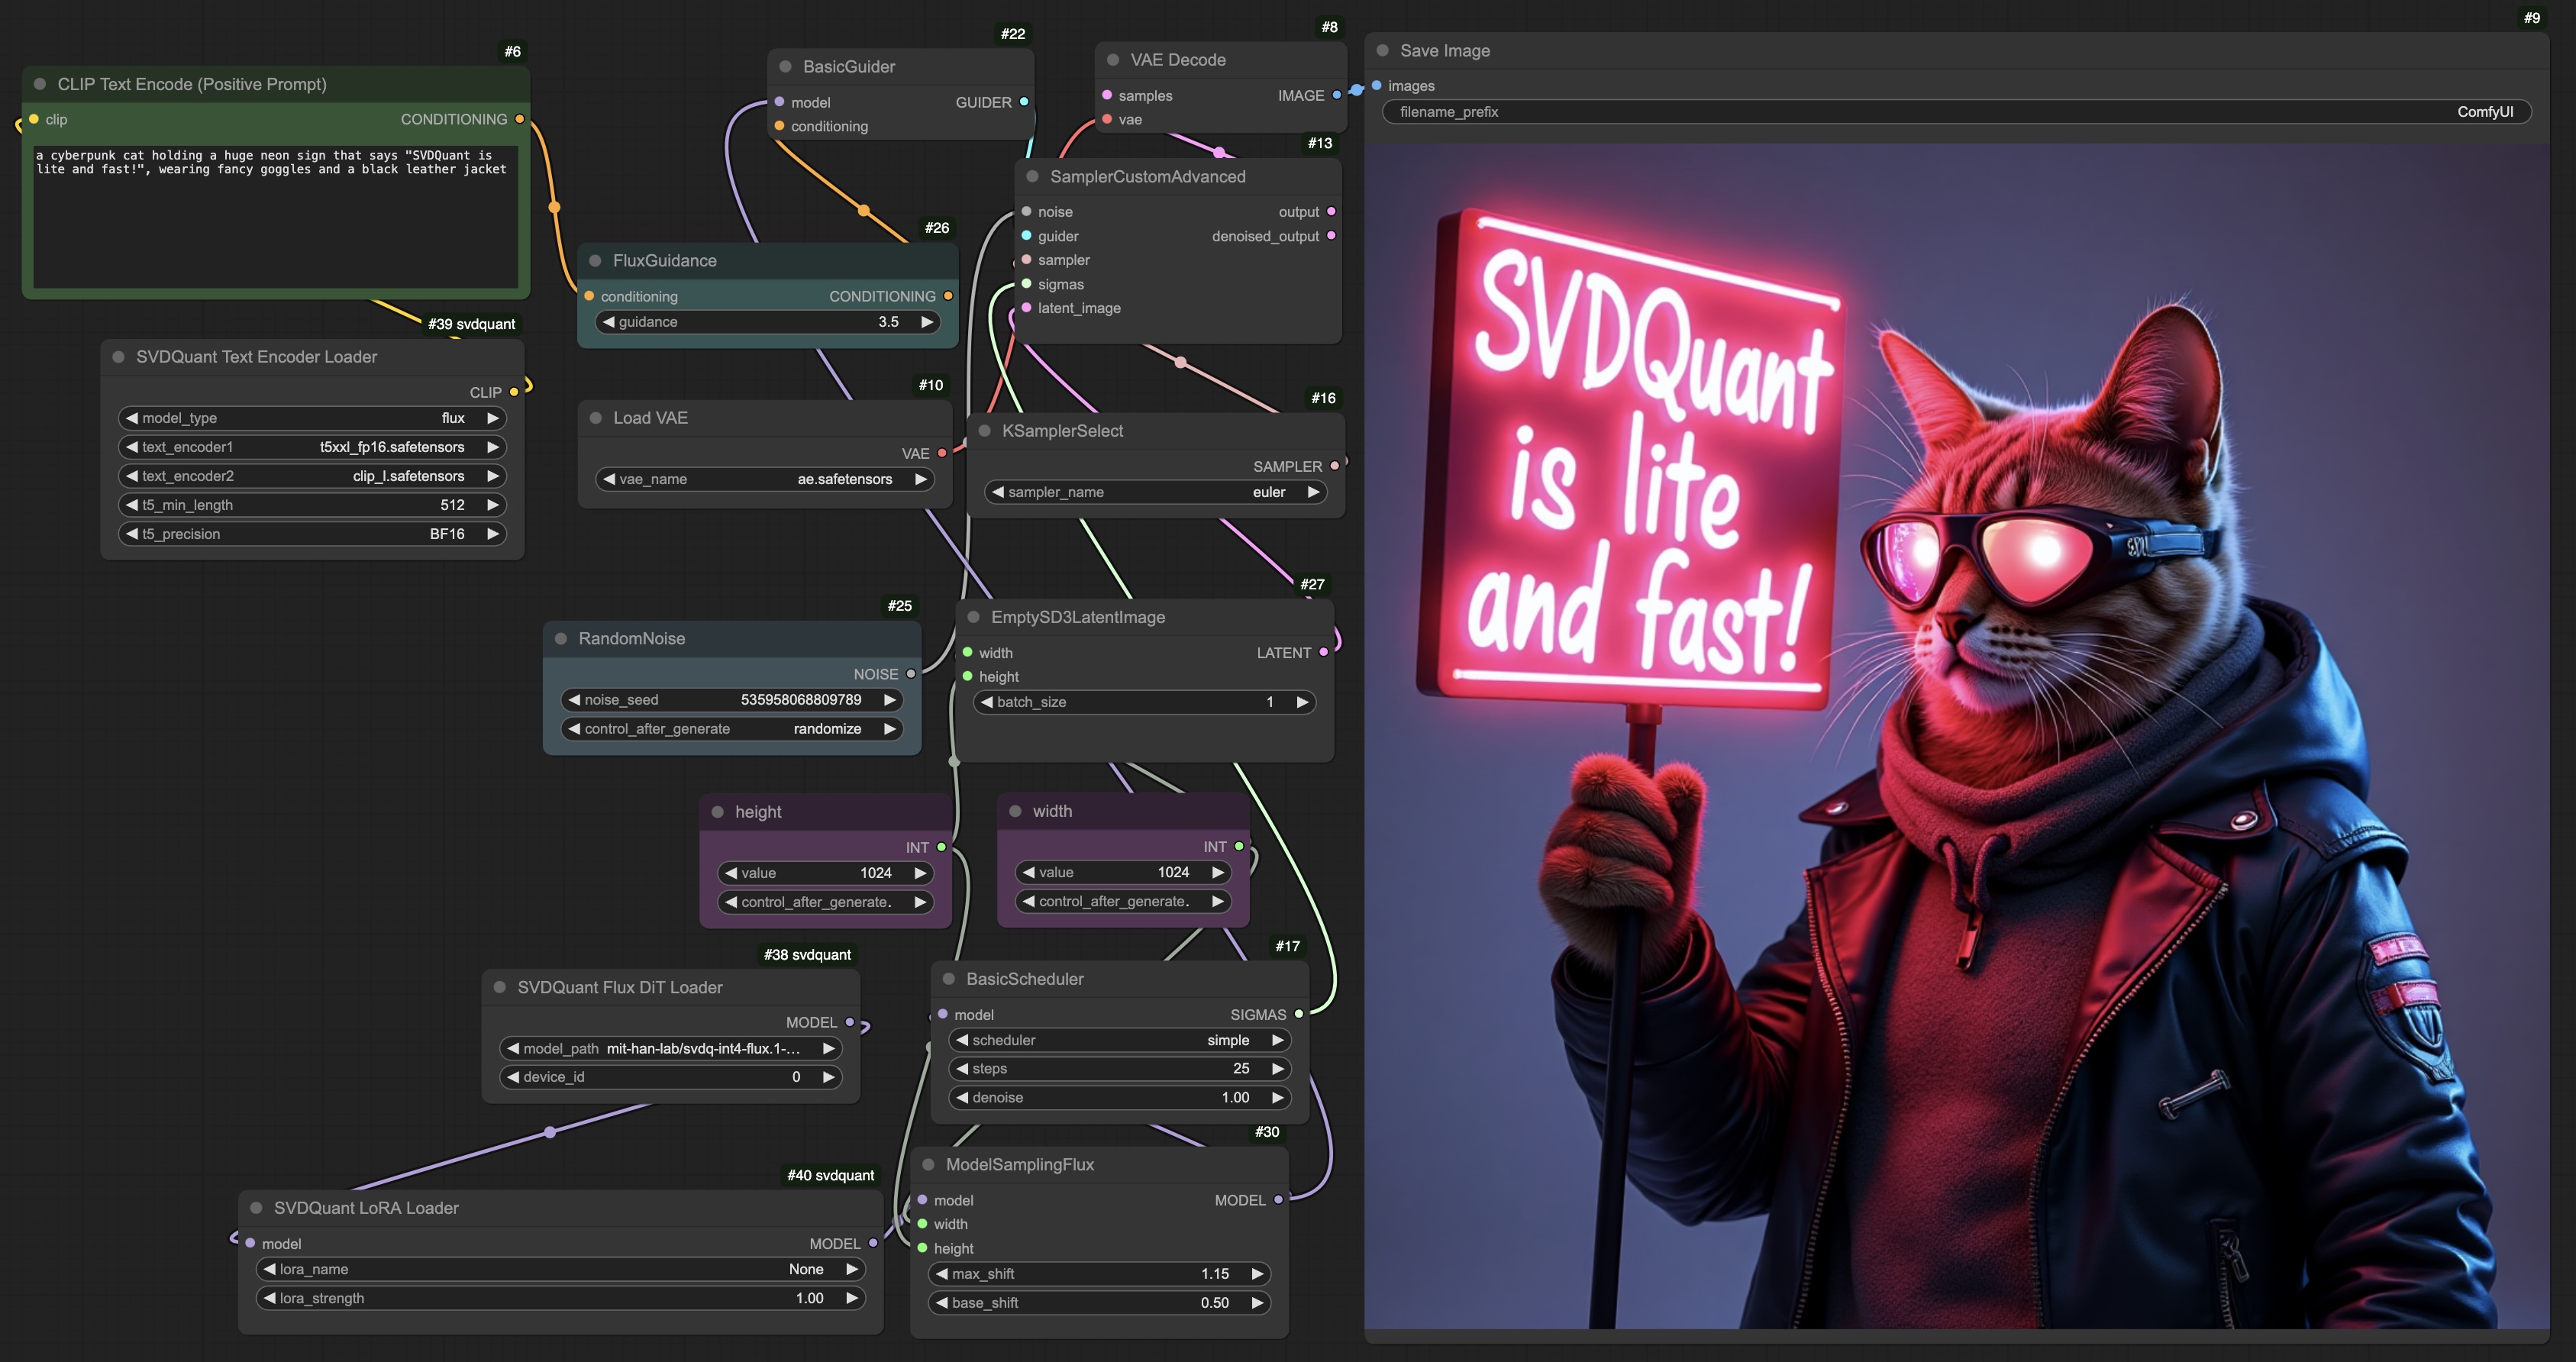Decrease steps value with left arrow
Viewport: 2576px width, 1362px height.
(962, 1068)
